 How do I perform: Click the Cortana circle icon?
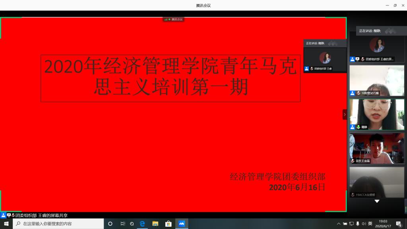pyautogui.click(x=110, y=223)
